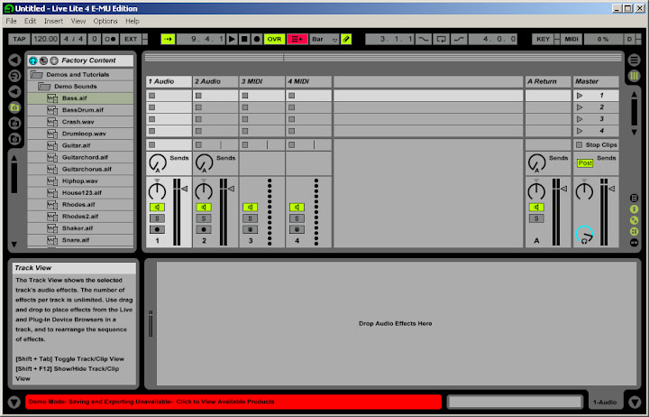Click the track 1 Send A knob
Screen dimensions: 649x417
click(x=158, y=162)
